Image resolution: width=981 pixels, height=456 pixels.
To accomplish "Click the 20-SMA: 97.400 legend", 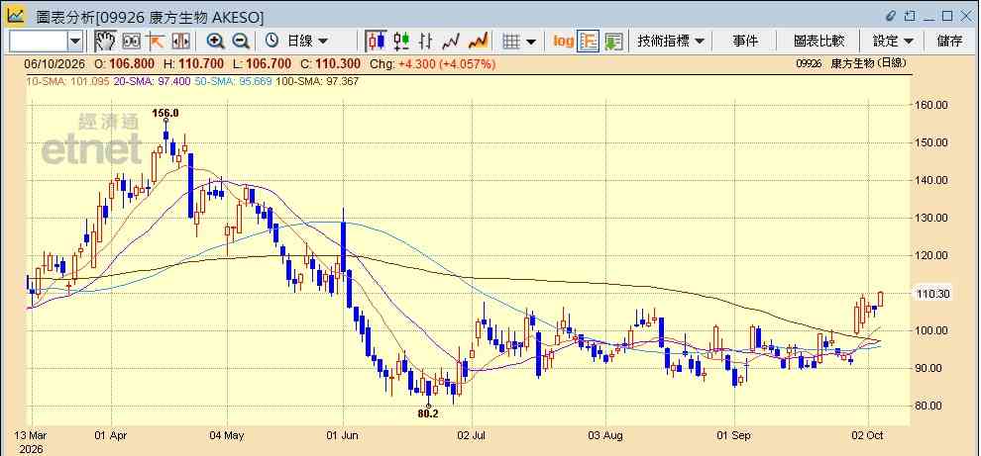I will click(x=152, y=81).
